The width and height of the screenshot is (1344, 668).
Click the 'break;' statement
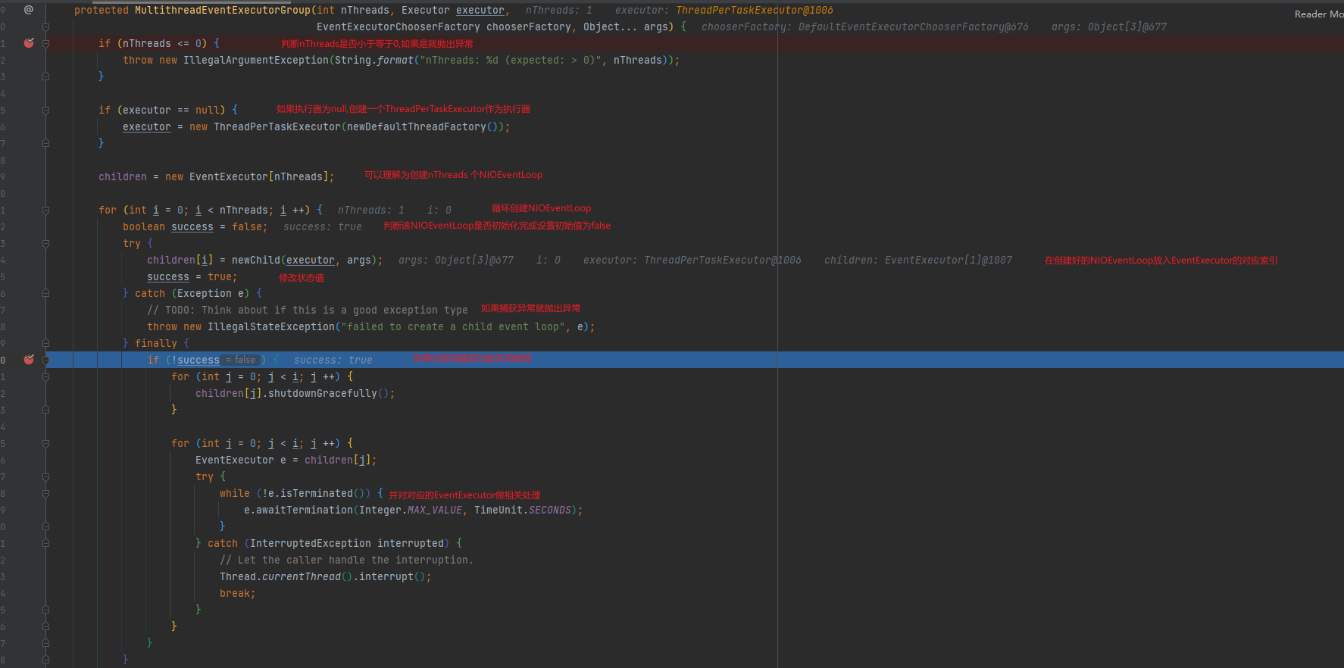[237, 593]
